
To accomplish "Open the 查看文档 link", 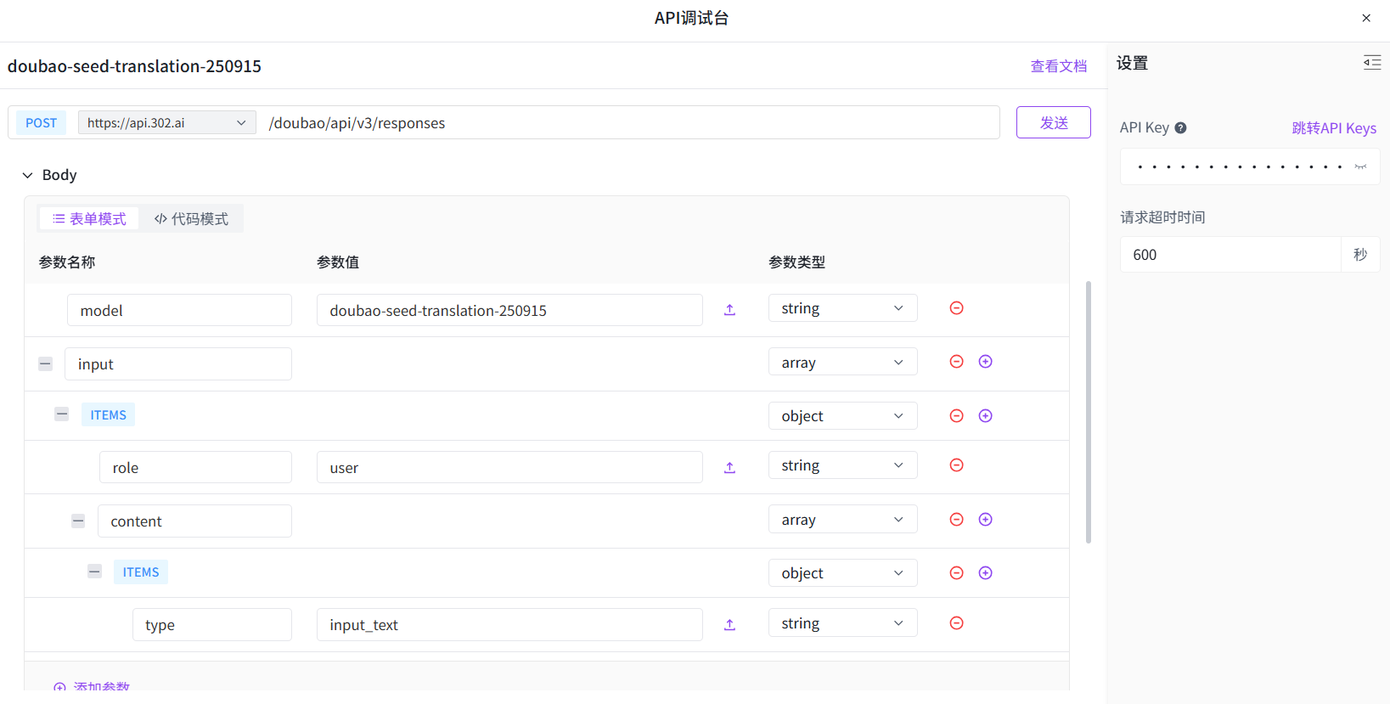I will pyautogui.click(x=1058, y=66).
